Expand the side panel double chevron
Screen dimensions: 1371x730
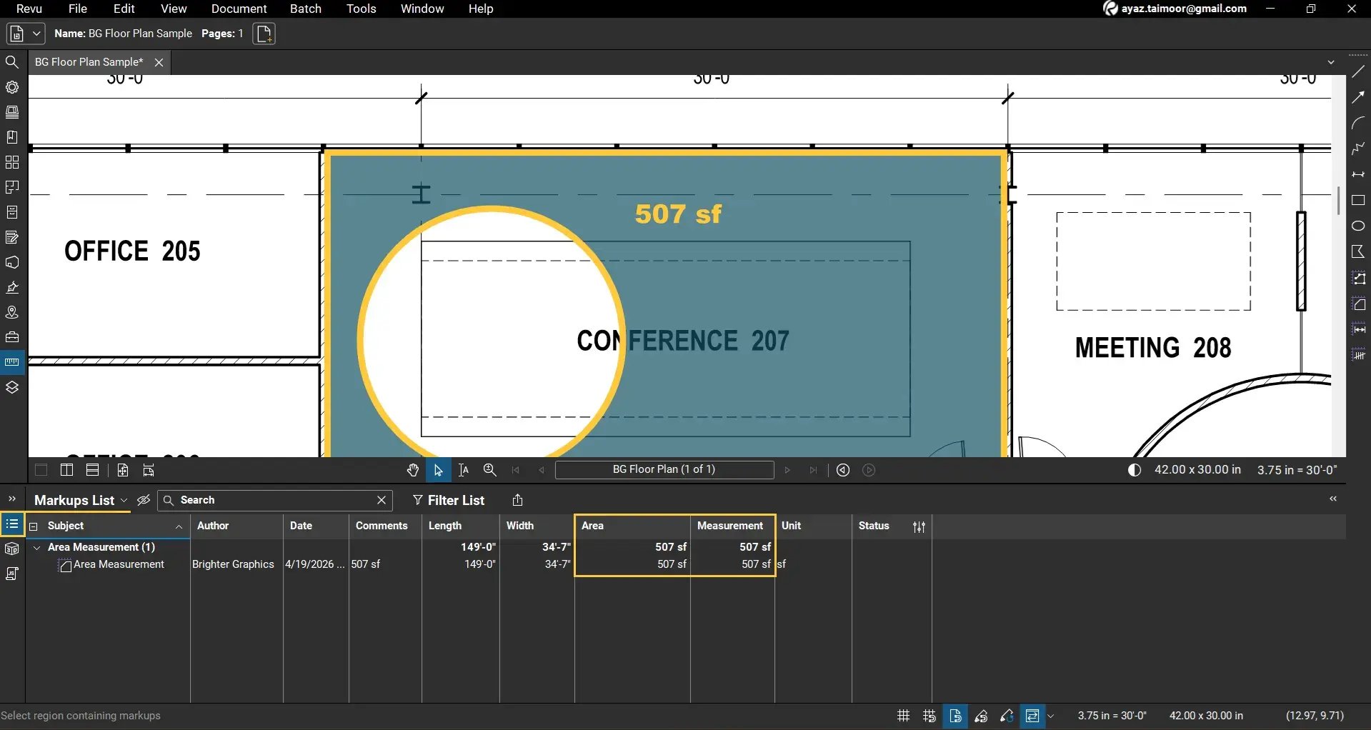pyautogui.click(x=12, y=499)
